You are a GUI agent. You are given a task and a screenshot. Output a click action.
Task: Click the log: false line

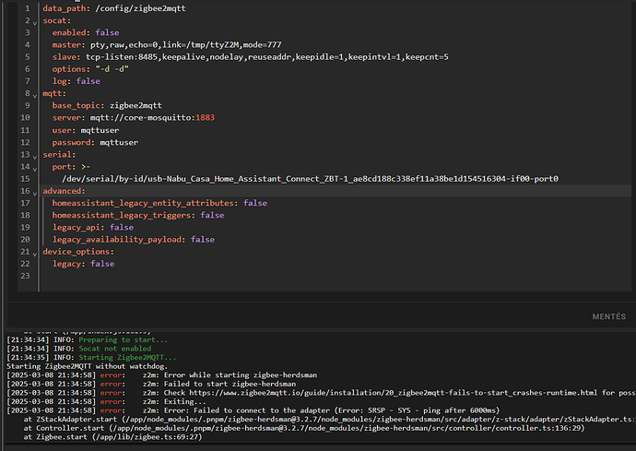coord(76,81)
